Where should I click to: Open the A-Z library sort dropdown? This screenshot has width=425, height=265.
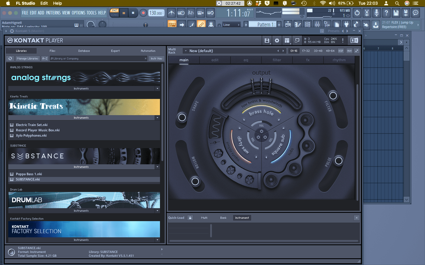point(45,59)
